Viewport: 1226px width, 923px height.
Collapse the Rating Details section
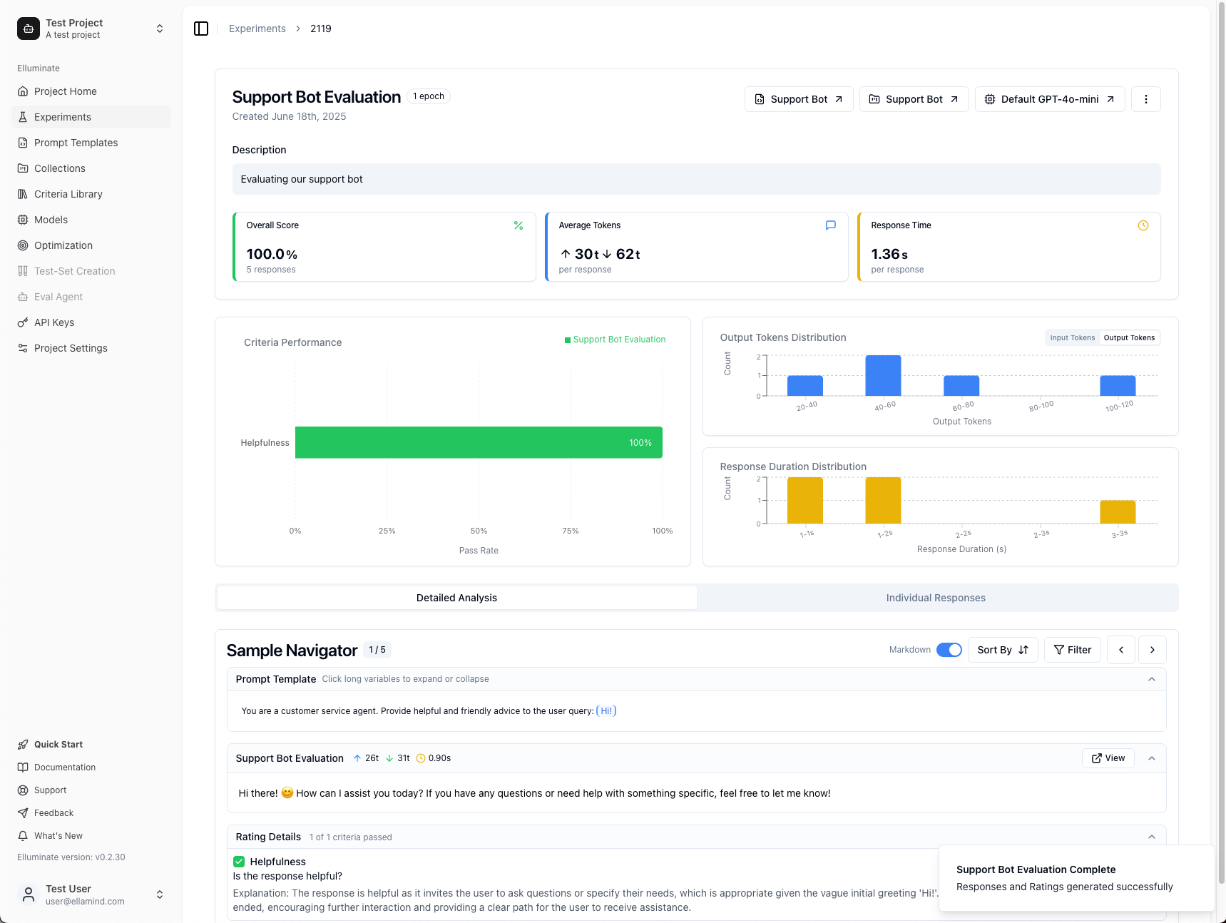[1152, 837]
